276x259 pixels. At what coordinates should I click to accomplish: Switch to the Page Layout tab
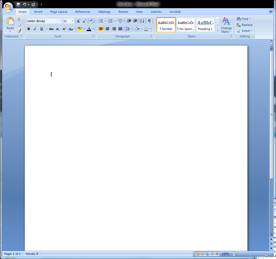pyautogui.click(x=59, y=12)
